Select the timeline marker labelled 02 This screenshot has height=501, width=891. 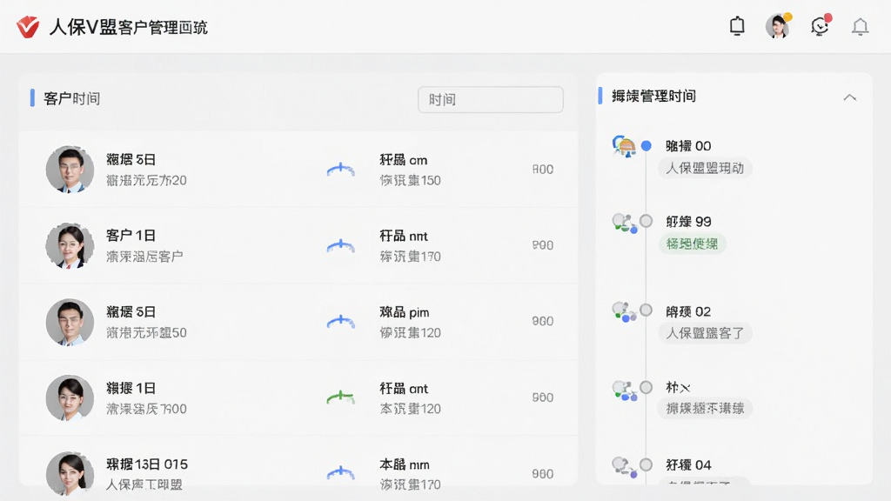(x=646, y=311)
